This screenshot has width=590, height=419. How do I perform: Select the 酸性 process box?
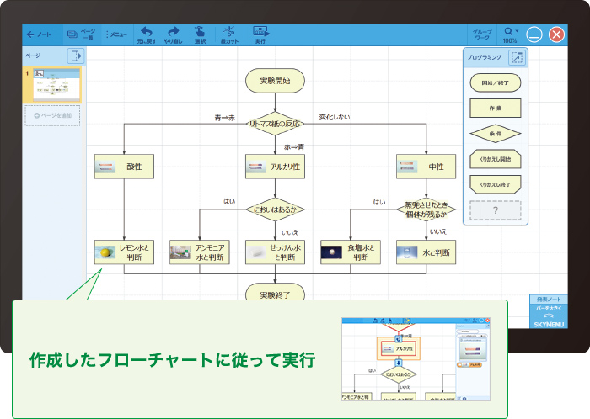point(124,167)
